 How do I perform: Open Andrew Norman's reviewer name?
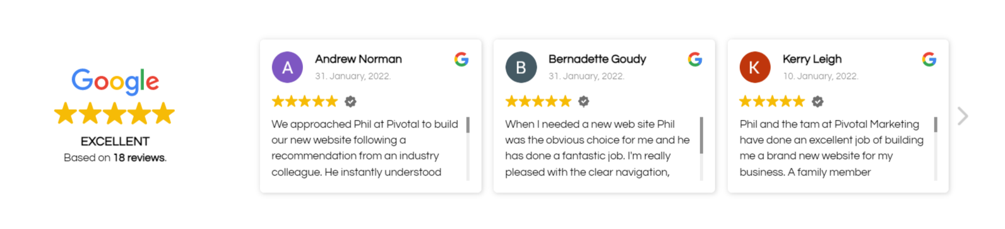click(359, 59)
